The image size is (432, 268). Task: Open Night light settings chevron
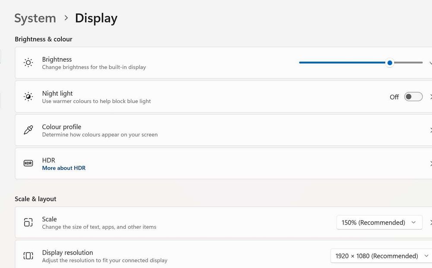[430, 97]
